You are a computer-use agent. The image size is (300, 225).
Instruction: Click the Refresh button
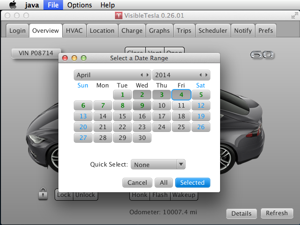coord(277,213)
